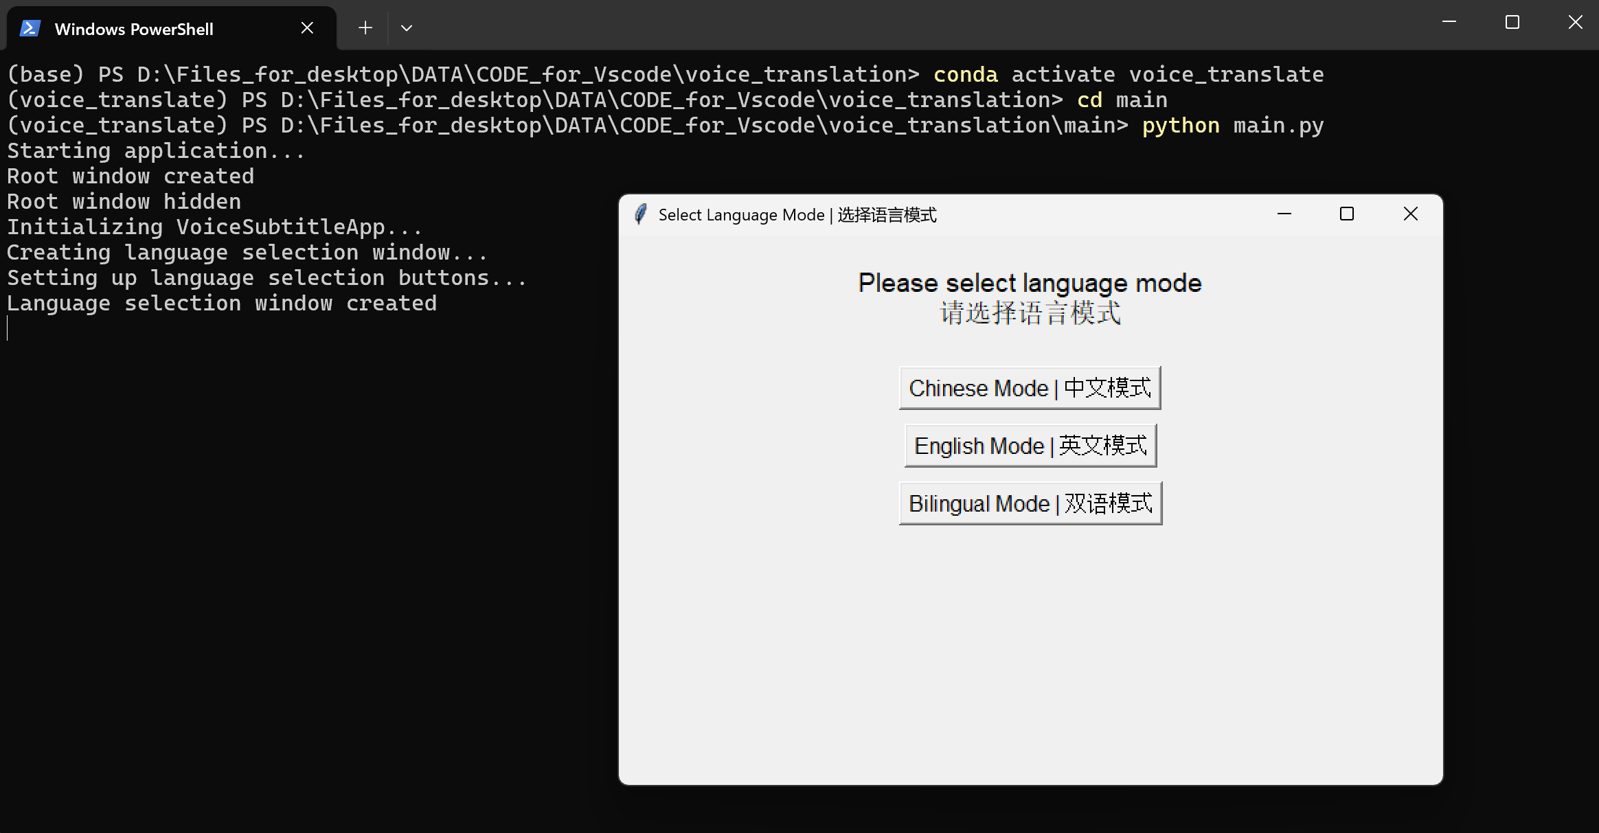The height and width of the screenshot is (833, 1599).
Task: Open a new terminal tab with the plus icon
Action: point(365,27)
